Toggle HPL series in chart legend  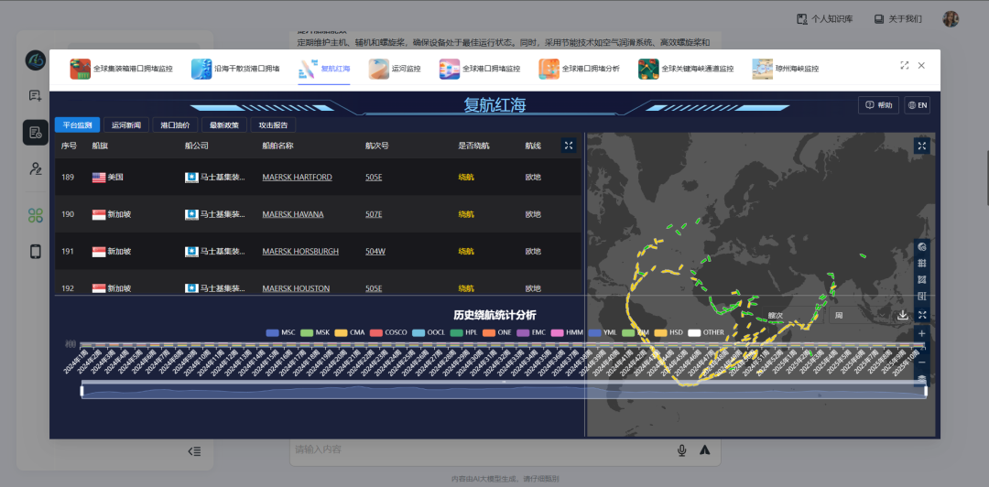tap(463, 332)
